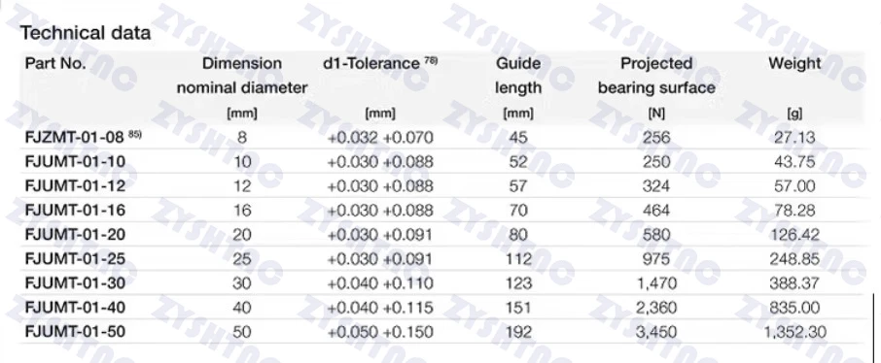This screenshot has height=363, width=881.
Task: Click footnote 85 superscript after FJZMT-01-08
Action: click(135, 135)
